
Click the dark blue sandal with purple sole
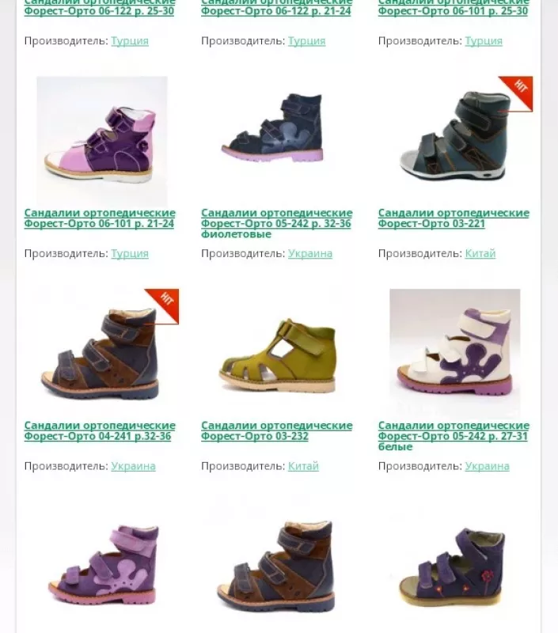click(x=272, y=128)
